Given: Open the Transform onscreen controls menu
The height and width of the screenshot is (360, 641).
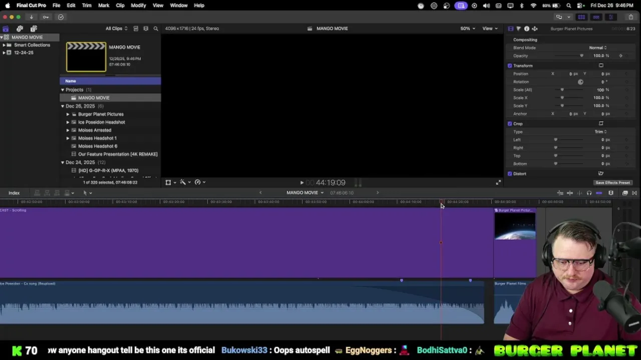Looking at the screenshot, I should tap(170, 182).
